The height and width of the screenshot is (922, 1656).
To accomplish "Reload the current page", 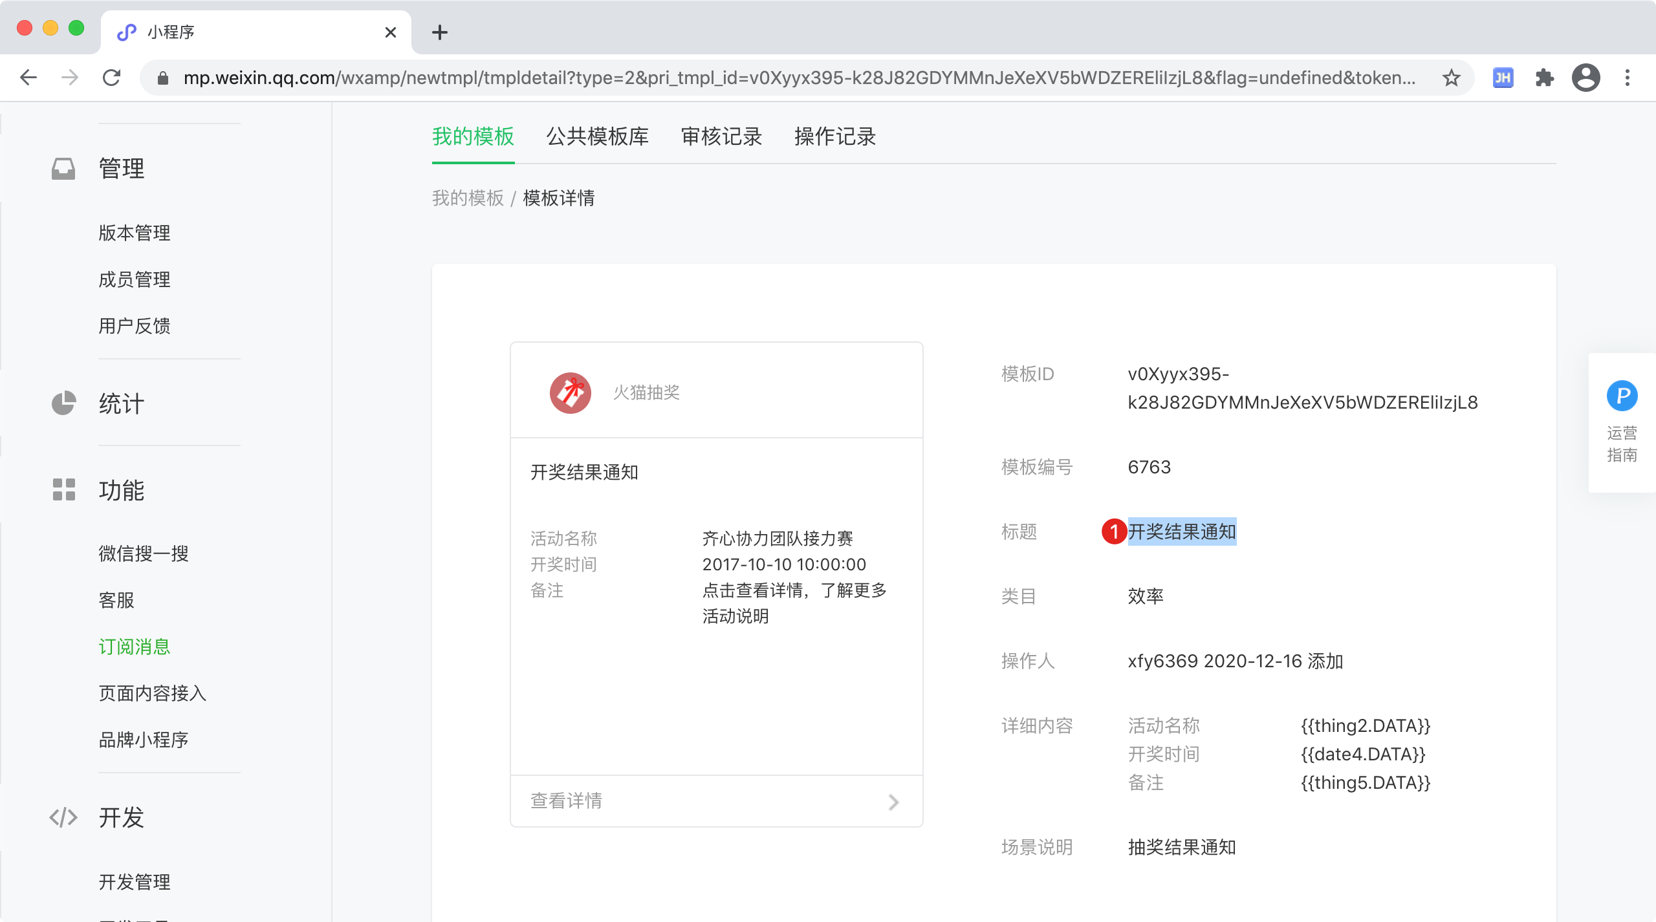I will point(111,78).
